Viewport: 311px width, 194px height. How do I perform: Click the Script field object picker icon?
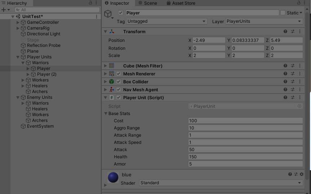pyautogui.click(x=299, y=106)
